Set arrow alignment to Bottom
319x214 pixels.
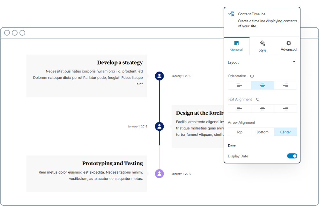[263, 132]
